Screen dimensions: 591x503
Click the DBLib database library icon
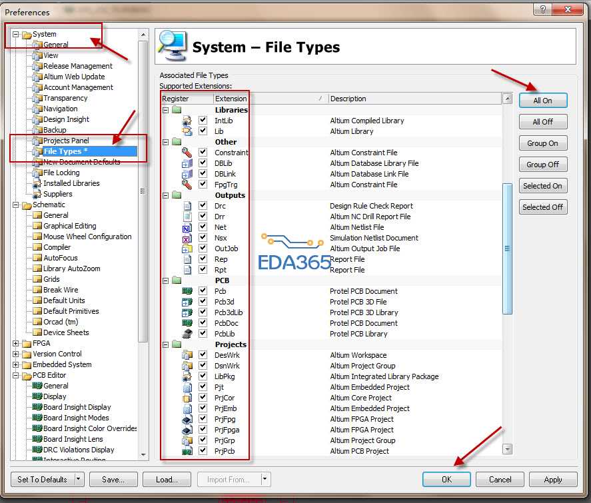point(187,163)
